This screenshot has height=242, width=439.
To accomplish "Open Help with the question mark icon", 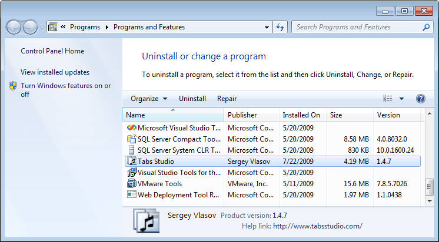I will click(x=421, y=99).
